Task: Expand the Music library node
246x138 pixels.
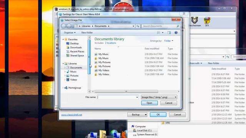Action: 65,72
